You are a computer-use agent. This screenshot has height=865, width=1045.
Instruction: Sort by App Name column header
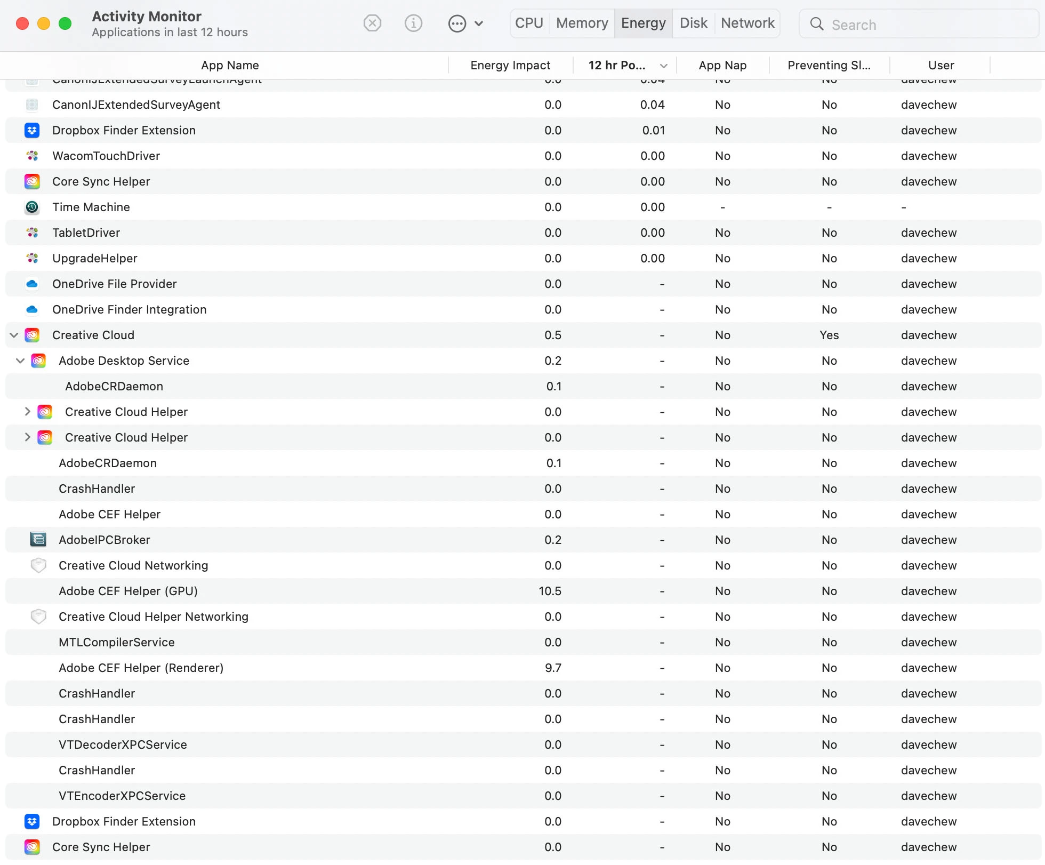(x=230, y=65)
